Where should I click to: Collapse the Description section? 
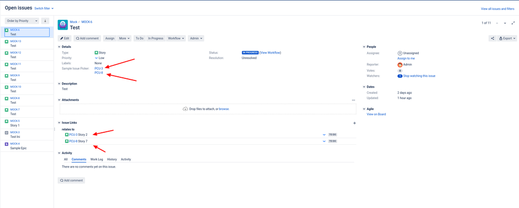point(59,84)
